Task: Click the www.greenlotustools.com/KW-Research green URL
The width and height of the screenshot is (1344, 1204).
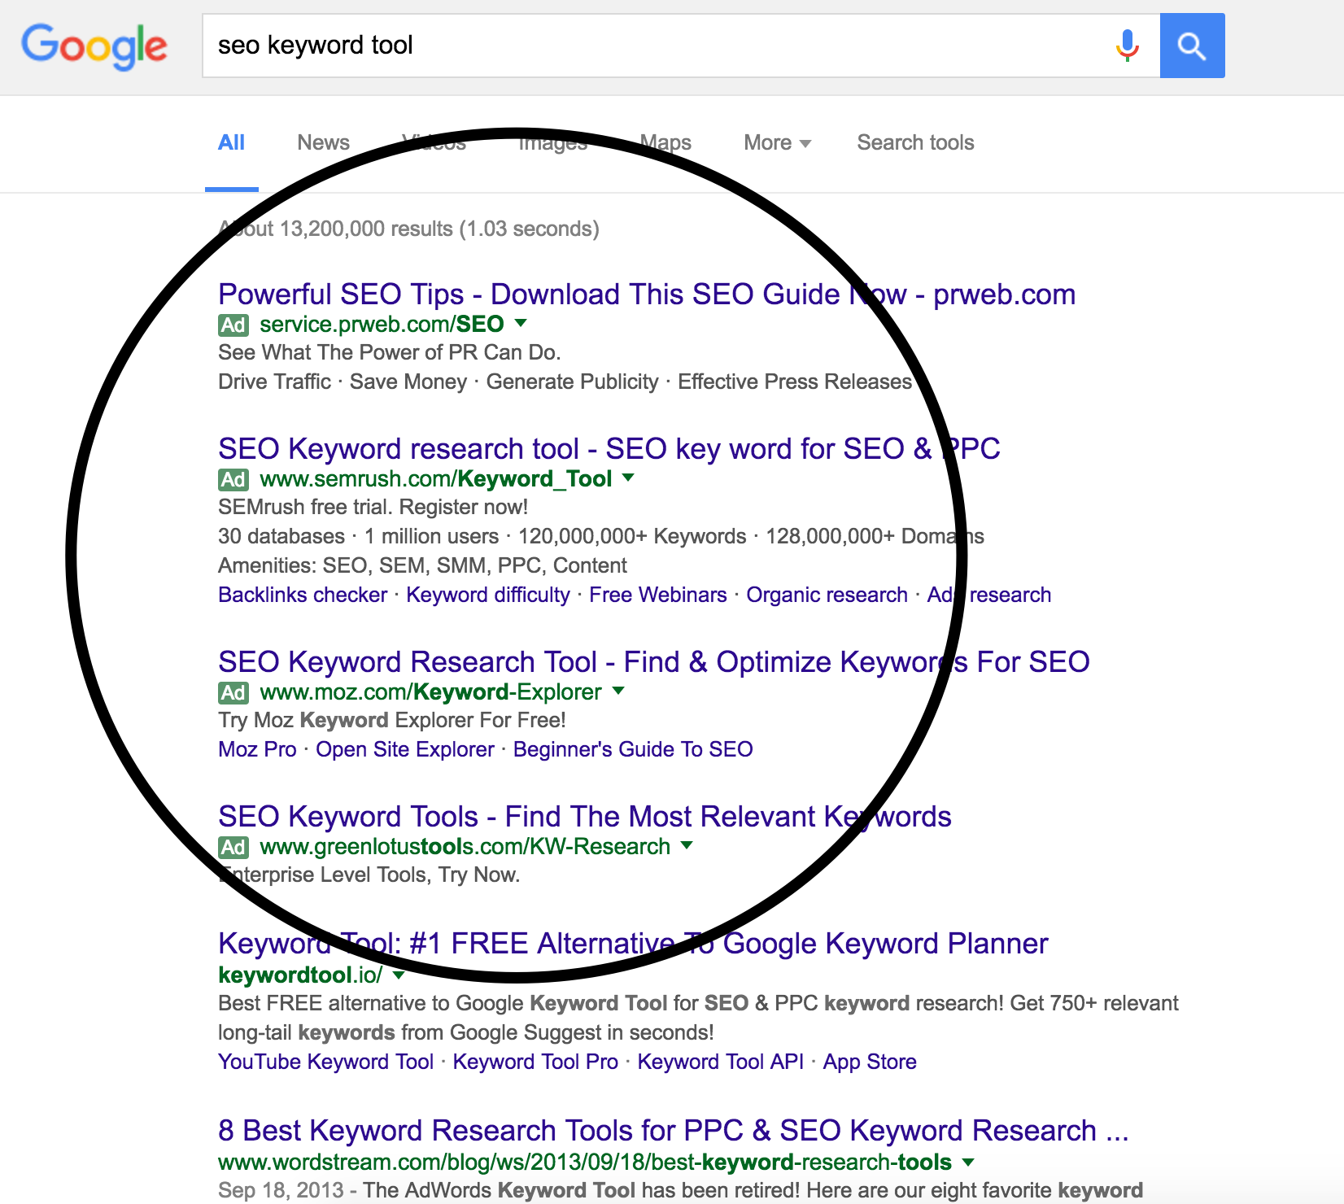Action: click(465, 846)
